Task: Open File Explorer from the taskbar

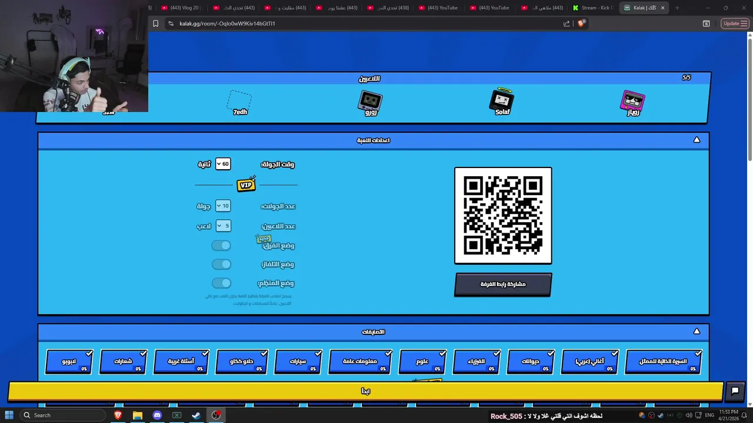Action: (137, 415)
